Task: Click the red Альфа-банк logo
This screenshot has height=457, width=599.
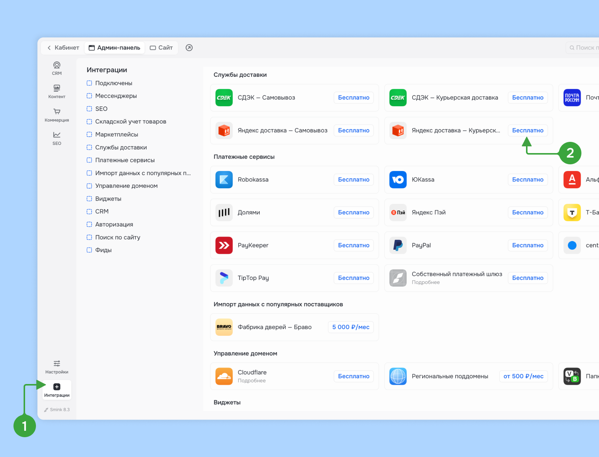Action: point(572,180)
